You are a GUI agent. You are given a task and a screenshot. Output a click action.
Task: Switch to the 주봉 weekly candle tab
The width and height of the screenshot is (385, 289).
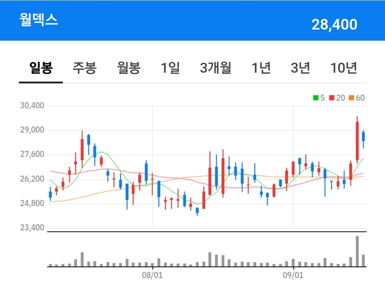84,68
